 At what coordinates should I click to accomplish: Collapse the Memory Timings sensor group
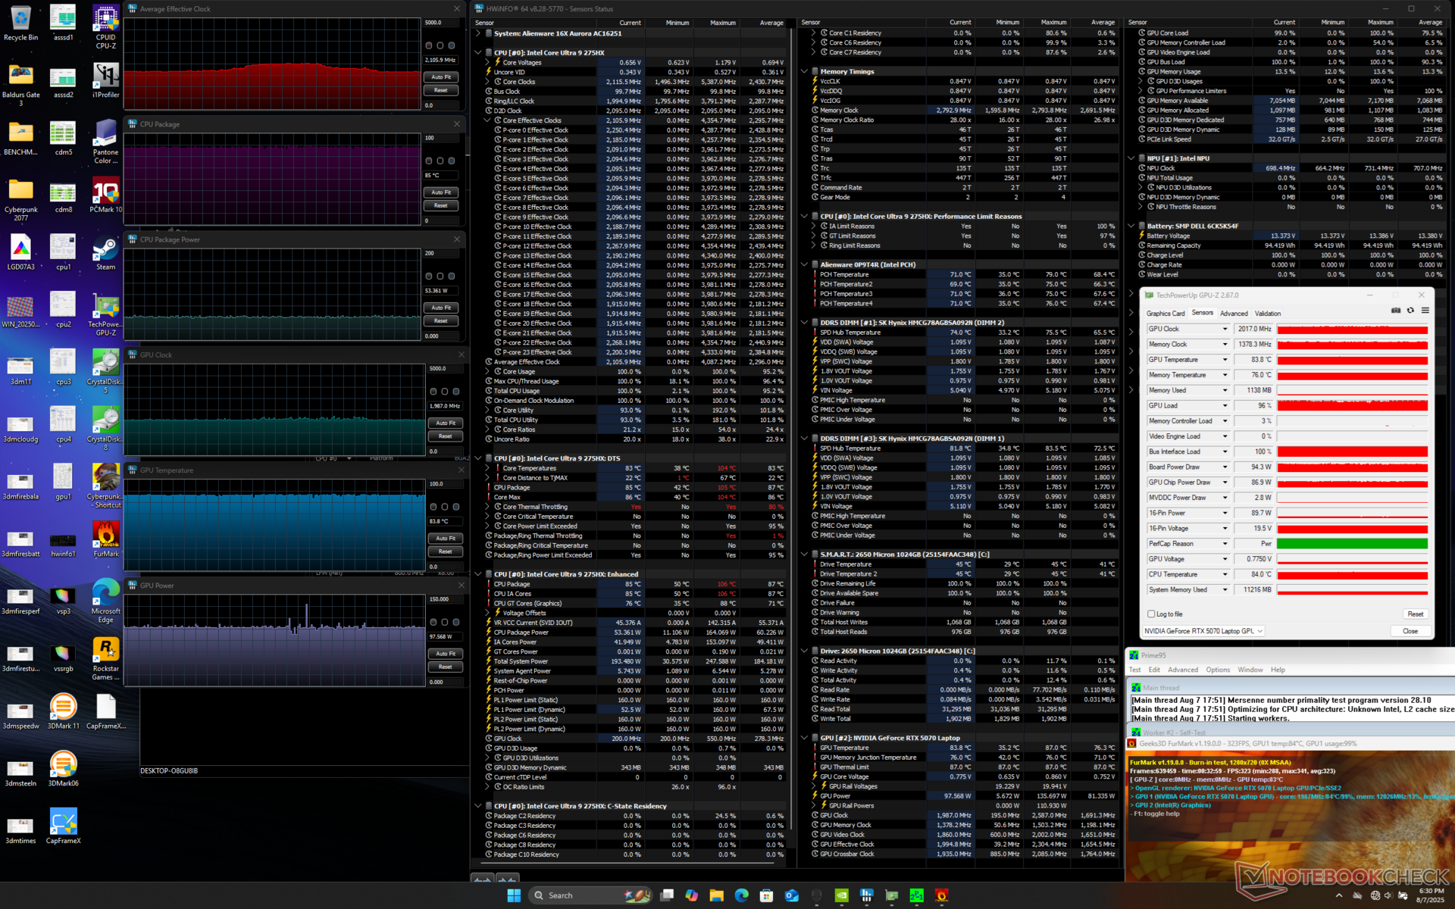804,72
